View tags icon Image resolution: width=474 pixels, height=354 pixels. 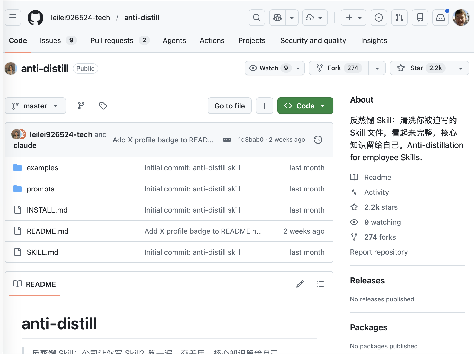(103, 106)
